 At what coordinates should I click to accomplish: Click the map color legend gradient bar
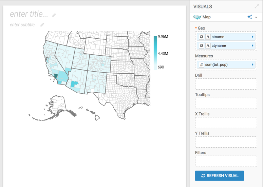pyautogui.click(x=155, y=53)
